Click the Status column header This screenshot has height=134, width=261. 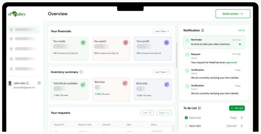154,125
